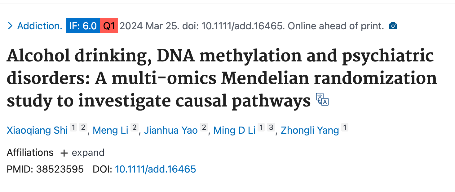Click the article title heading
Viewport: 455px width, 192px height.
coord(222,78)
